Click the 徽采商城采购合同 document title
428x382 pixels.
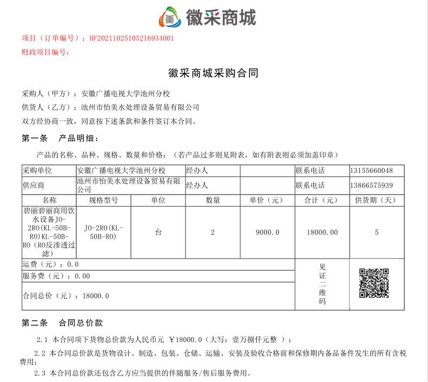214,73
